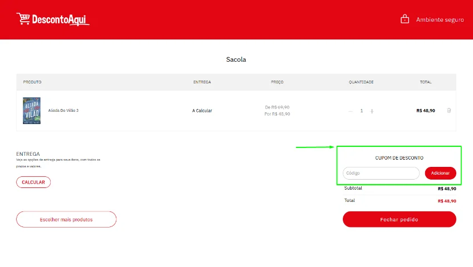
Task: Click the delivery options description text
Action: coord(58,163)
